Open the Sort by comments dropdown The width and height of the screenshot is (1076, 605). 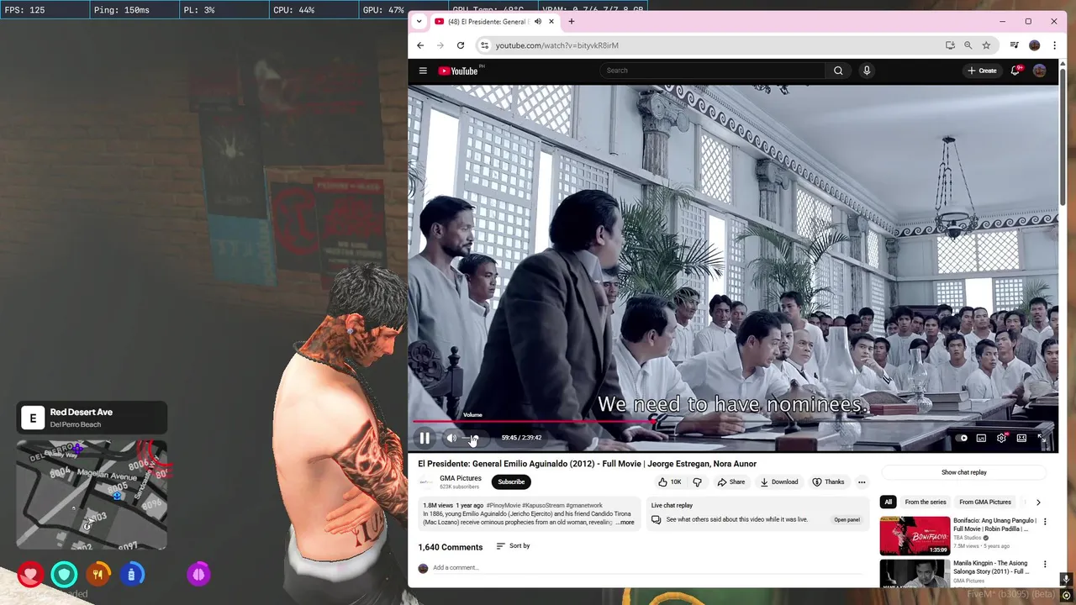pos(513,546)
